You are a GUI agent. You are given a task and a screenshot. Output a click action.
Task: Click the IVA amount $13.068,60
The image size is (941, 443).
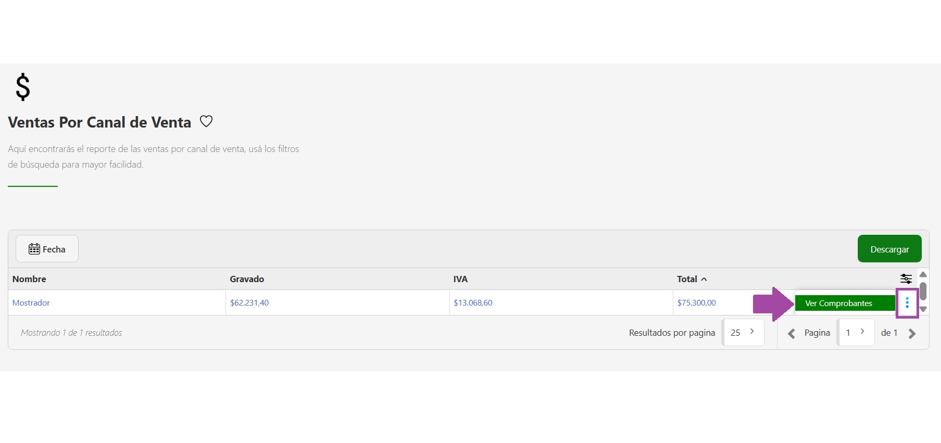tap(473, 302)
